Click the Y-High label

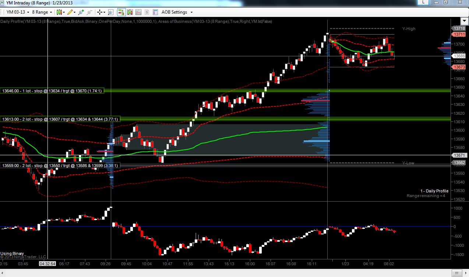409,29
